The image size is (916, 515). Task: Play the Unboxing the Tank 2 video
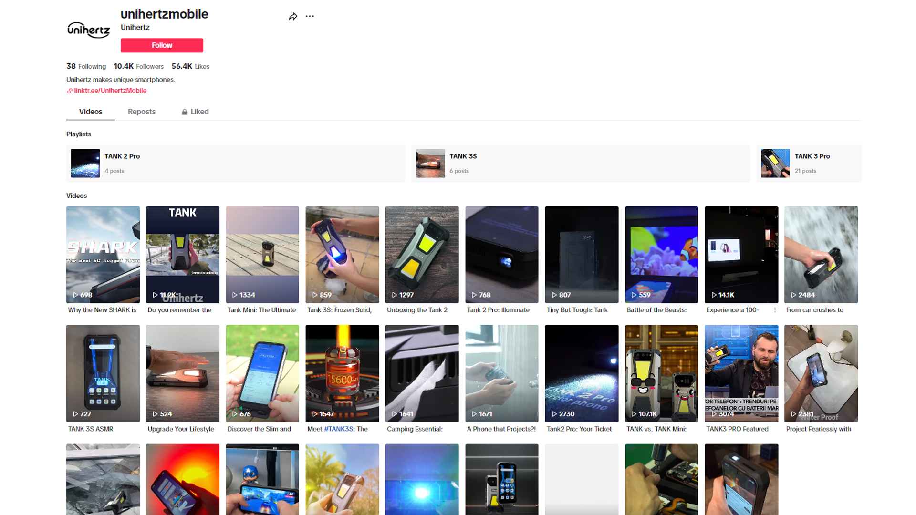tap(422, 255)
